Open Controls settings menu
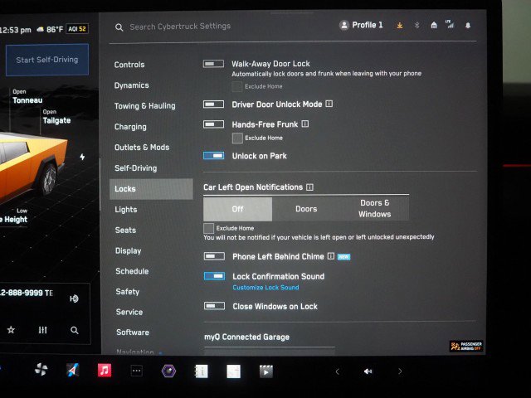 (129, 65)
